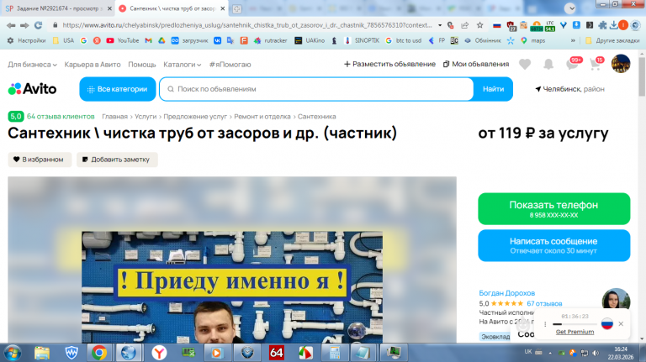Open Chrome from the Windows taskbar
The image size is (646, 362).
99,353
